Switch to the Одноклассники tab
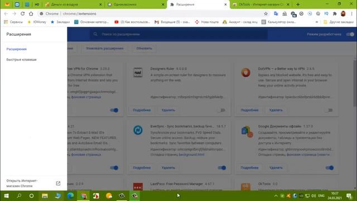 click(136, 4)
